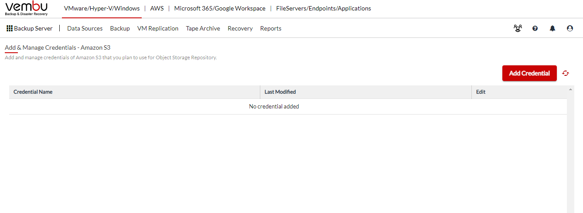Select the VMware/Hyper-V/Windows tab
Image resolution: width=583 pixels, height=213 pixels.
tap(102, 8)
